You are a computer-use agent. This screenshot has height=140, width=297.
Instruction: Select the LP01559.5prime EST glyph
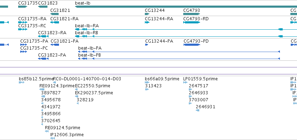(x=185, y=82)
